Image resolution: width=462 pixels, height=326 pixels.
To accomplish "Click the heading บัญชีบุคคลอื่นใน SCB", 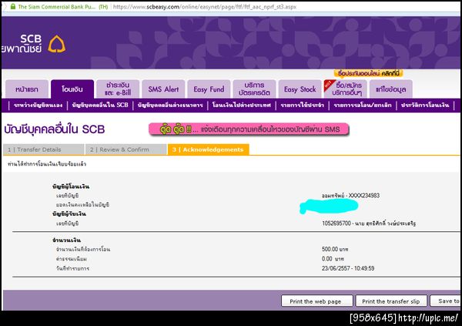I will (55, 129).
